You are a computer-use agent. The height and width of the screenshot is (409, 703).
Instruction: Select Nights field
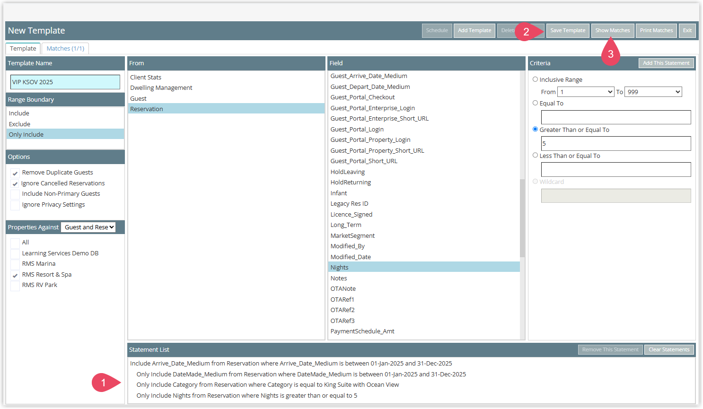(x=424, y=268)
